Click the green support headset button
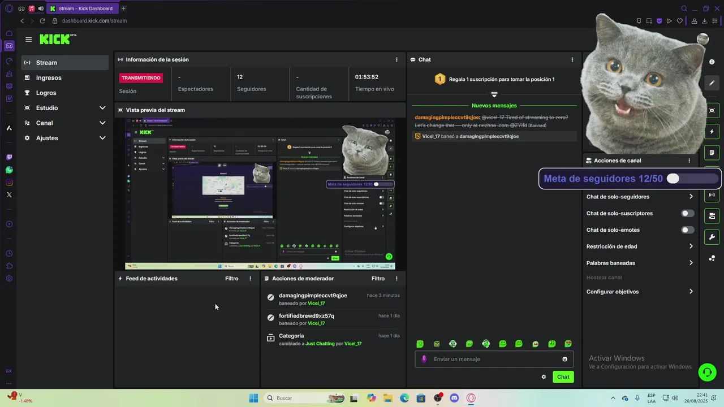Image resolution: width=724 pixels, height=407 pixels. pos(707,372)
